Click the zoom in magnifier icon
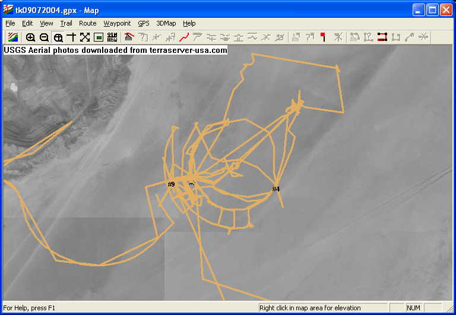Screen dimensions: 456x315 [x=31, y=37]
